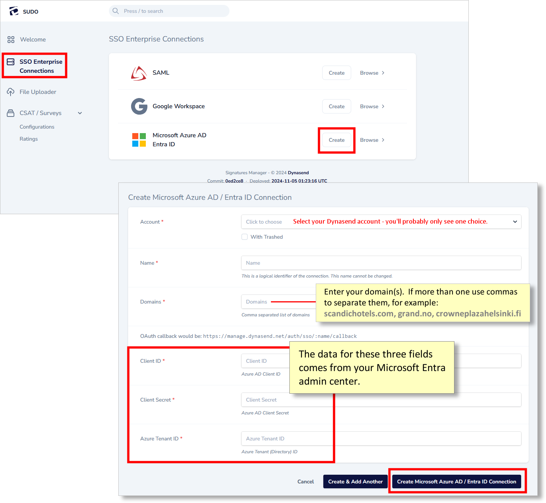Click the deployed timestamp 2024-11-05 01:23:16 UTC
Image resolution: width=546 pixels, height=503 pixels.
(x=299, y=181)
